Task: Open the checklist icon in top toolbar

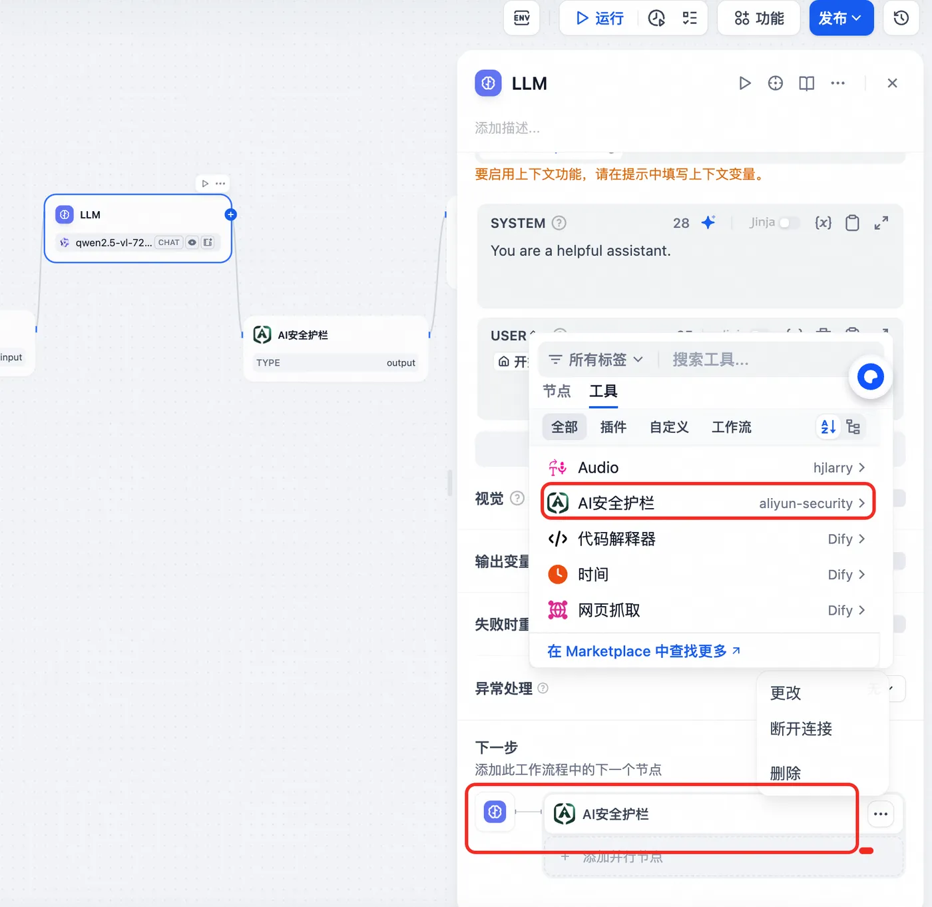Action: point(690,18)
